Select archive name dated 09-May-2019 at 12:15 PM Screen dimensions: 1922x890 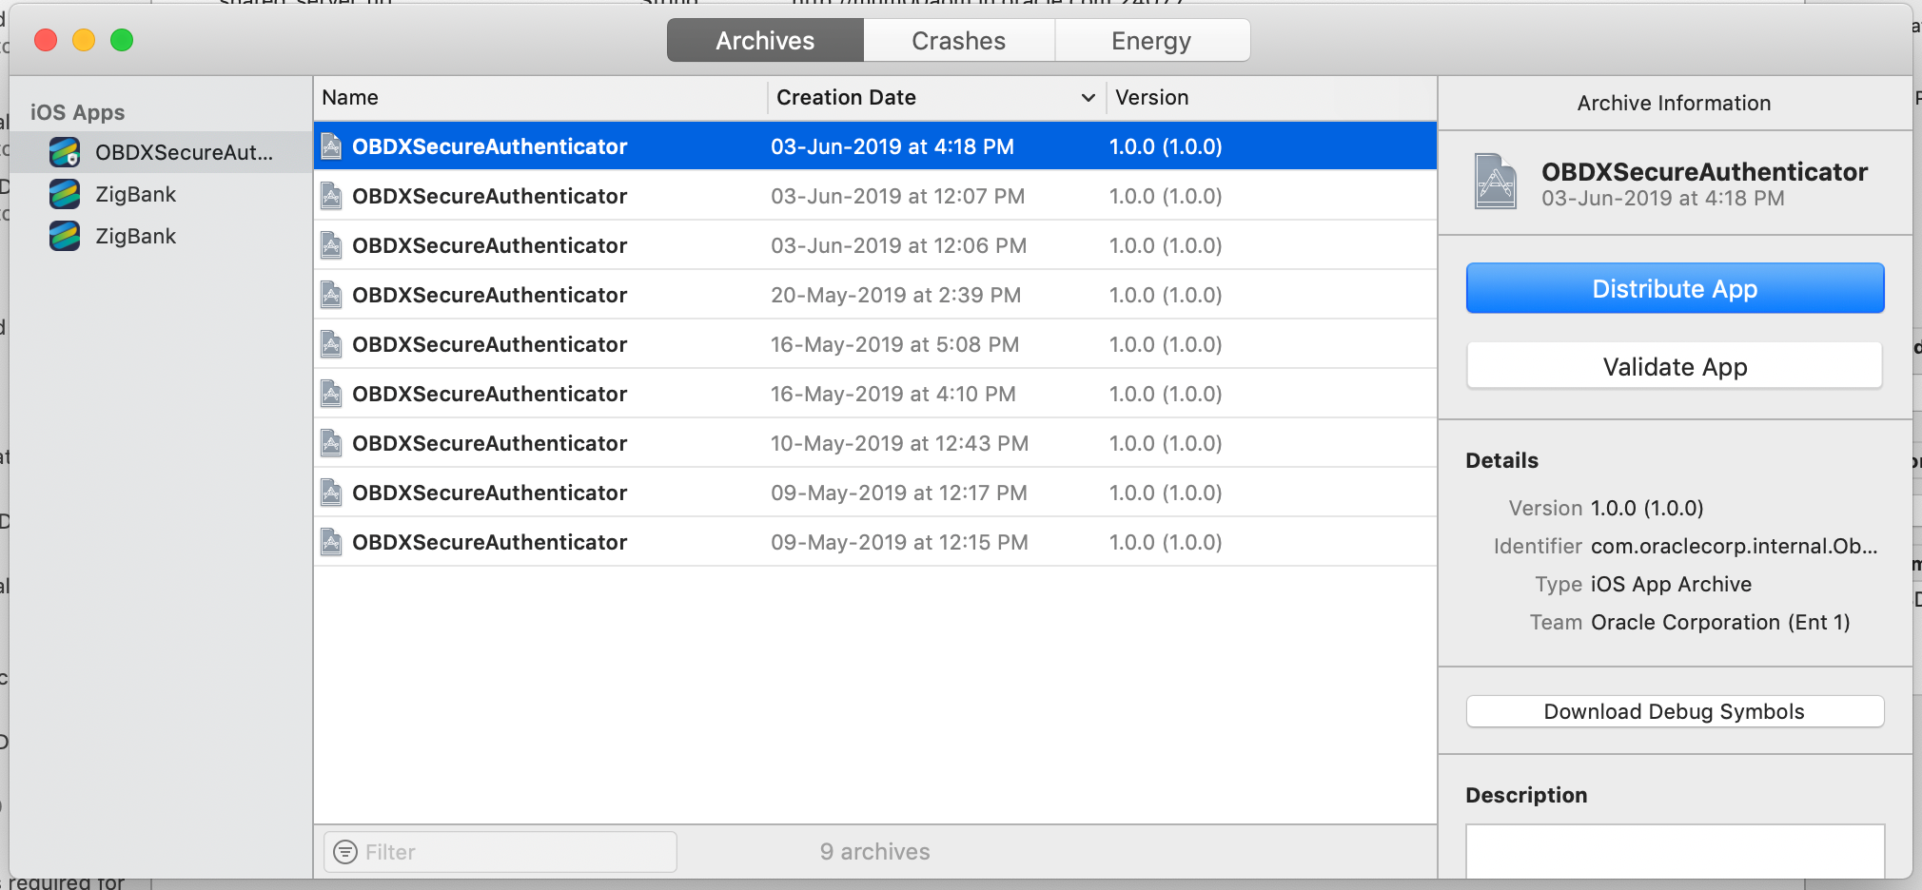(x=489, y=542)
